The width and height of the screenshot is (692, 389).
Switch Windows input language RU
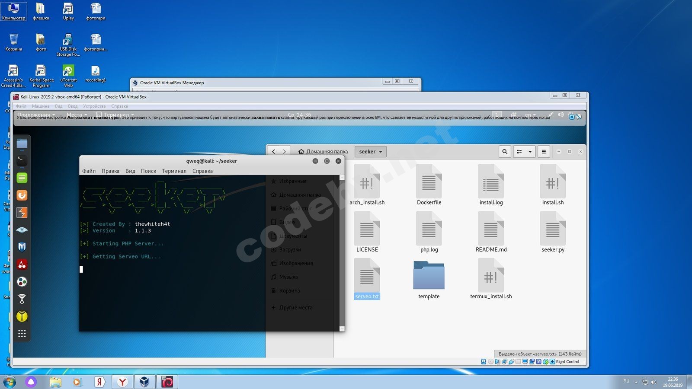point(626,381)
